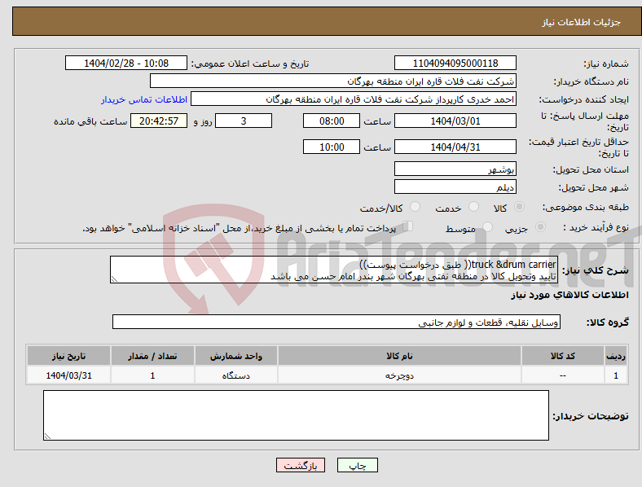Click the delivery province field بوشهر
642x487 pixels.
[x=455, y=169]
